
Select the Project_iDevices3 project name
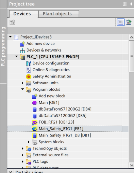pos(36,37)
